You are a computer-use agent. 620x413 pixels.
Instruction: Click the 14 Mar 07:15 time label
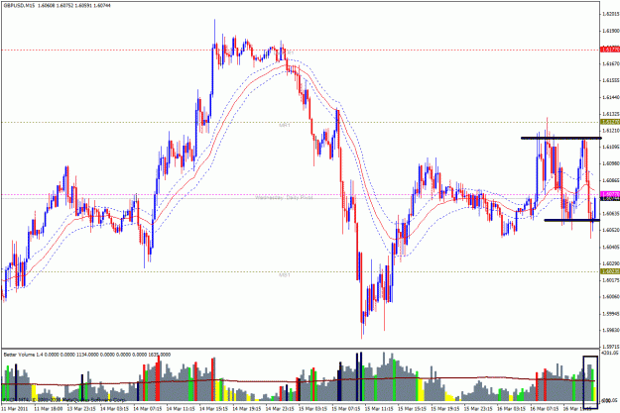[148, 409]
